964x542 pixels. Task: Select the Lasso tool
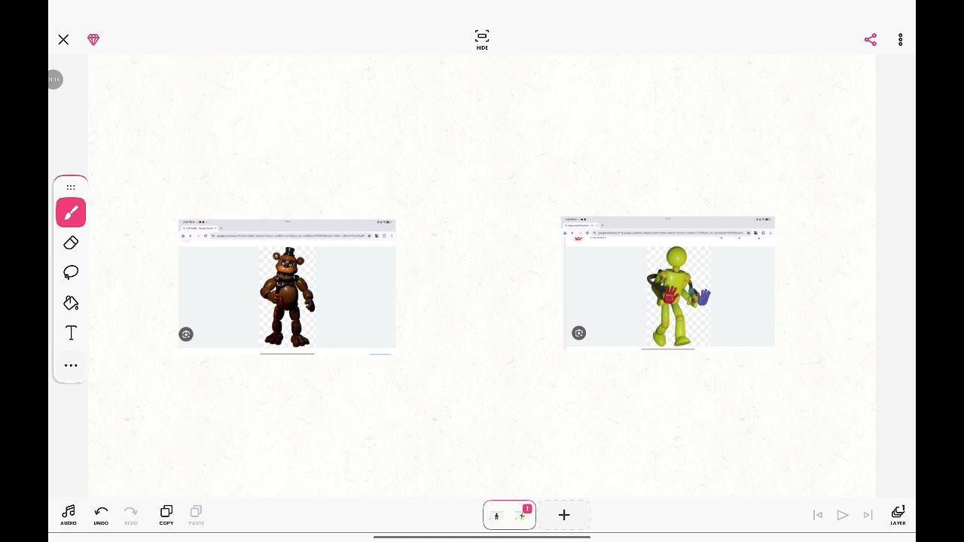(x=71, y=273)
